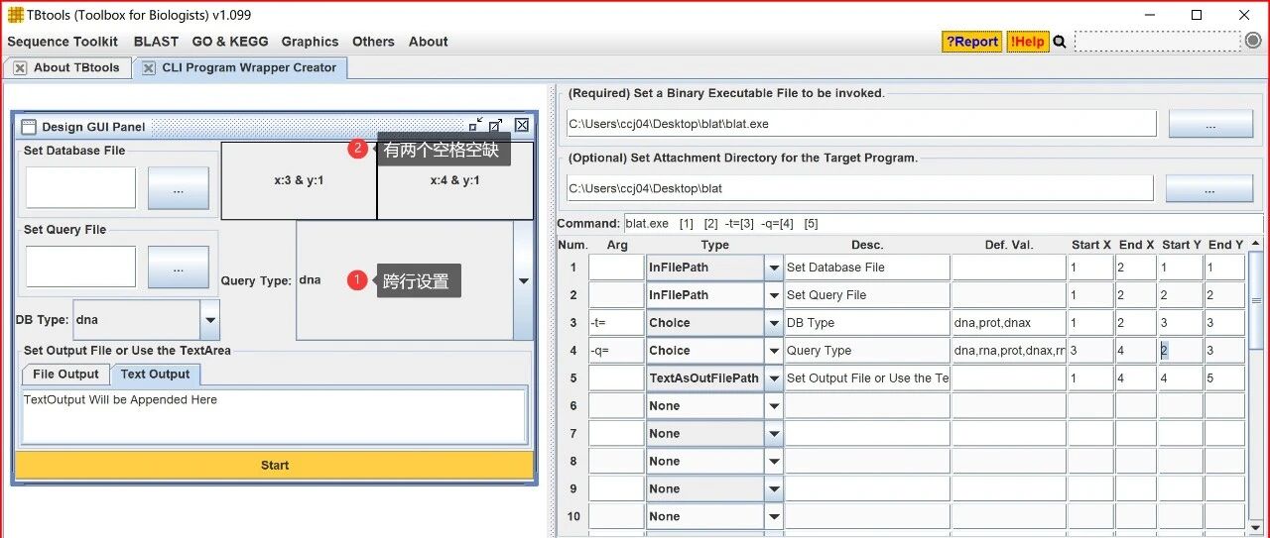Maximize the Design GUI Panel frame
This screenshot has height=538, width=1270.
tap(496, 125)
